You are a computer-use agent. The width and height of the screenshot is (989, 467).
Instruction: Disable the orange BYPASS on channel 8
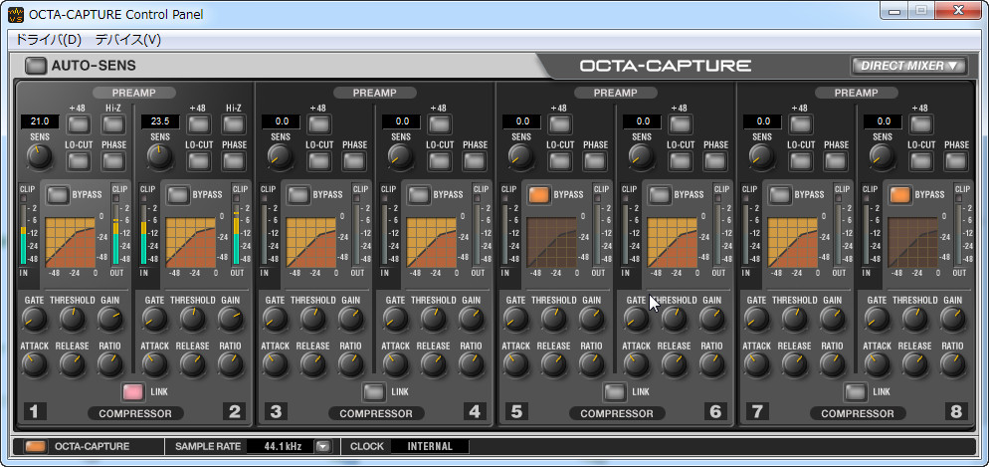click(900, 194)
